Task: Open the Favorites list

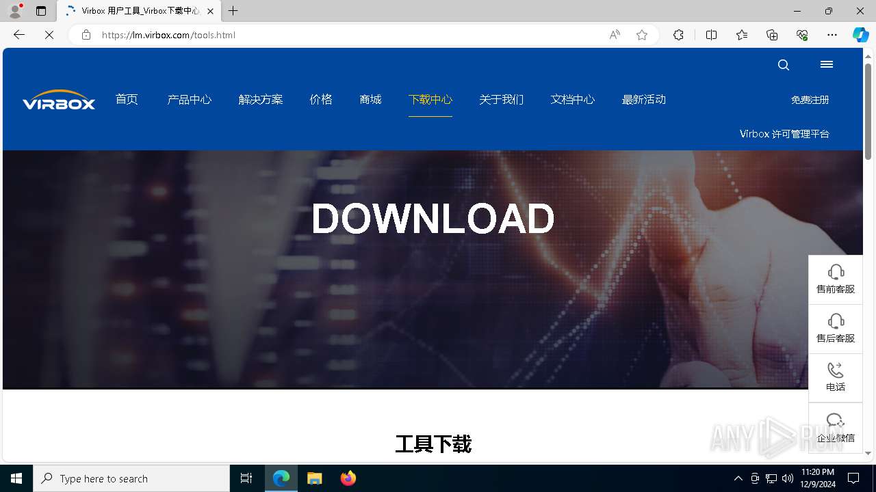Action: (x=742, y=35)
